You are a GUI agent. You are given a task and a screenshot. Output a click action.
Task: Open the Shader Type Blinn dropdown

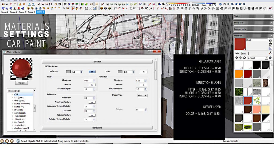tap(142, 95)
